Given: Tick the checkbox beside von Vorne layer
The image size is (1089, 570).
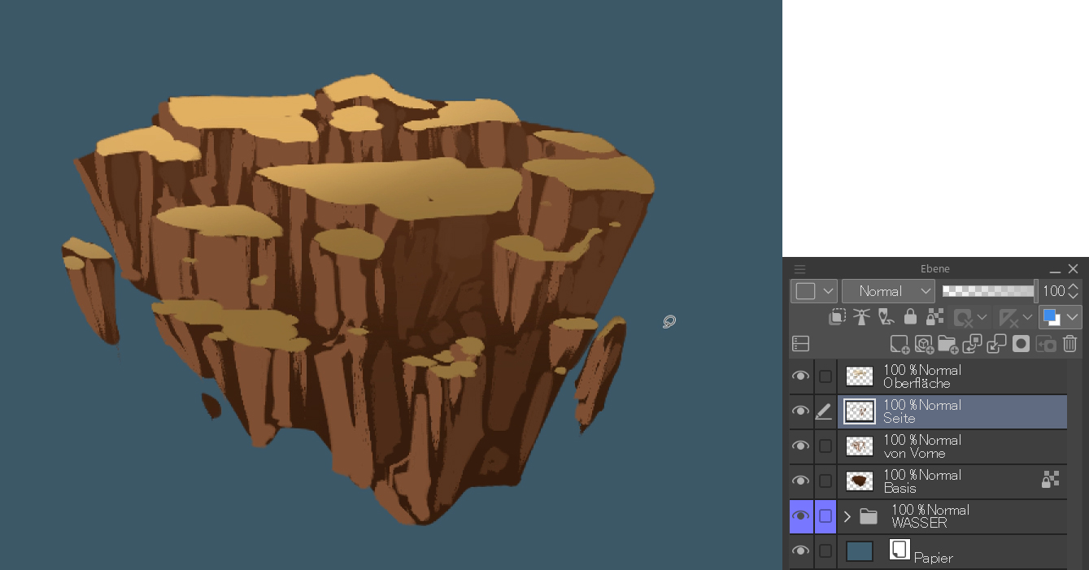Looking at the screenshot, I should point(825,446).
